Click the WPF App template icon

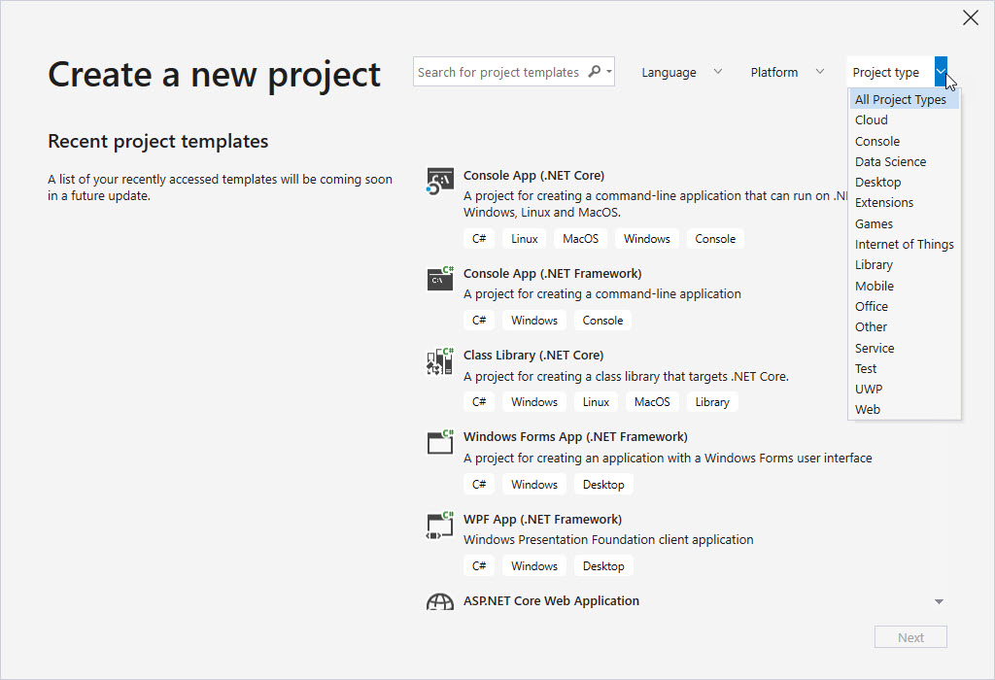pos(440,526)
